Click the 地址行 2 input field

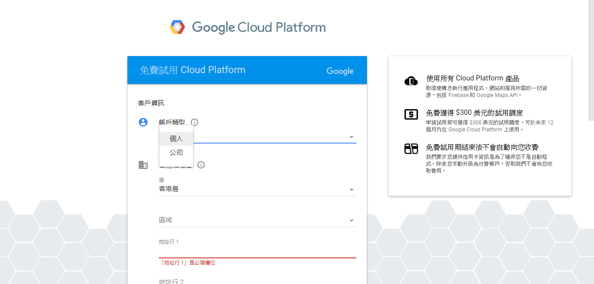pos(258,282)
